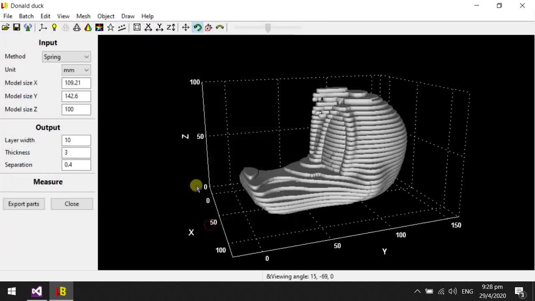535x301 pixels.
Task: Select the colored triangle surface icon
Action: 88,28
